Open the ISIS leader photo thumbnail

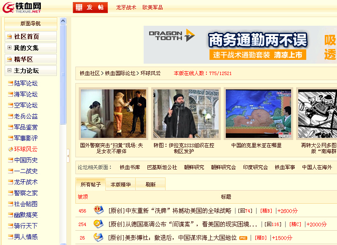(x=185, y=114)
